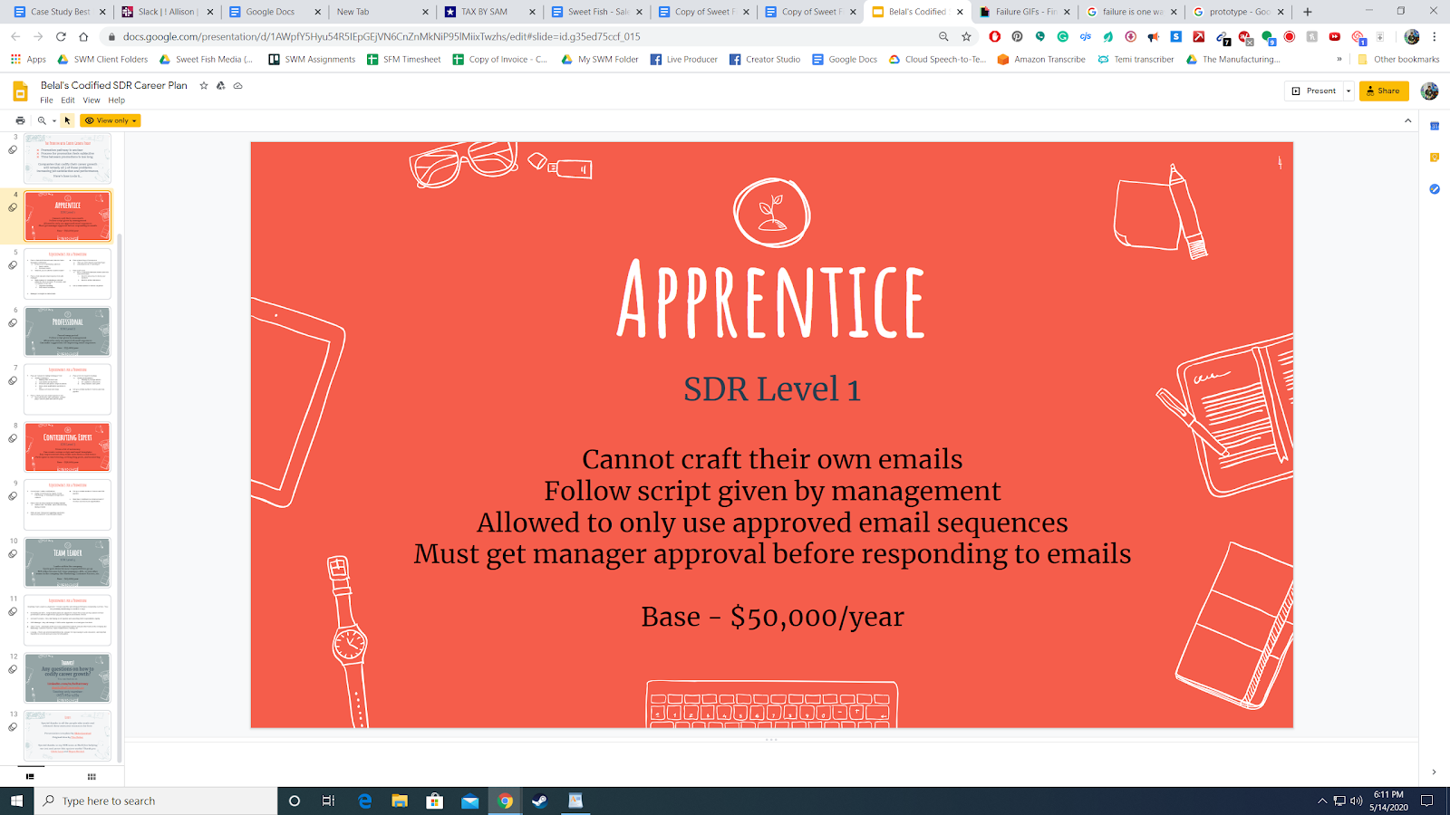1450x815 pixels.
Task: Click the Zoom magnifier tool
Action: [42, 120]
